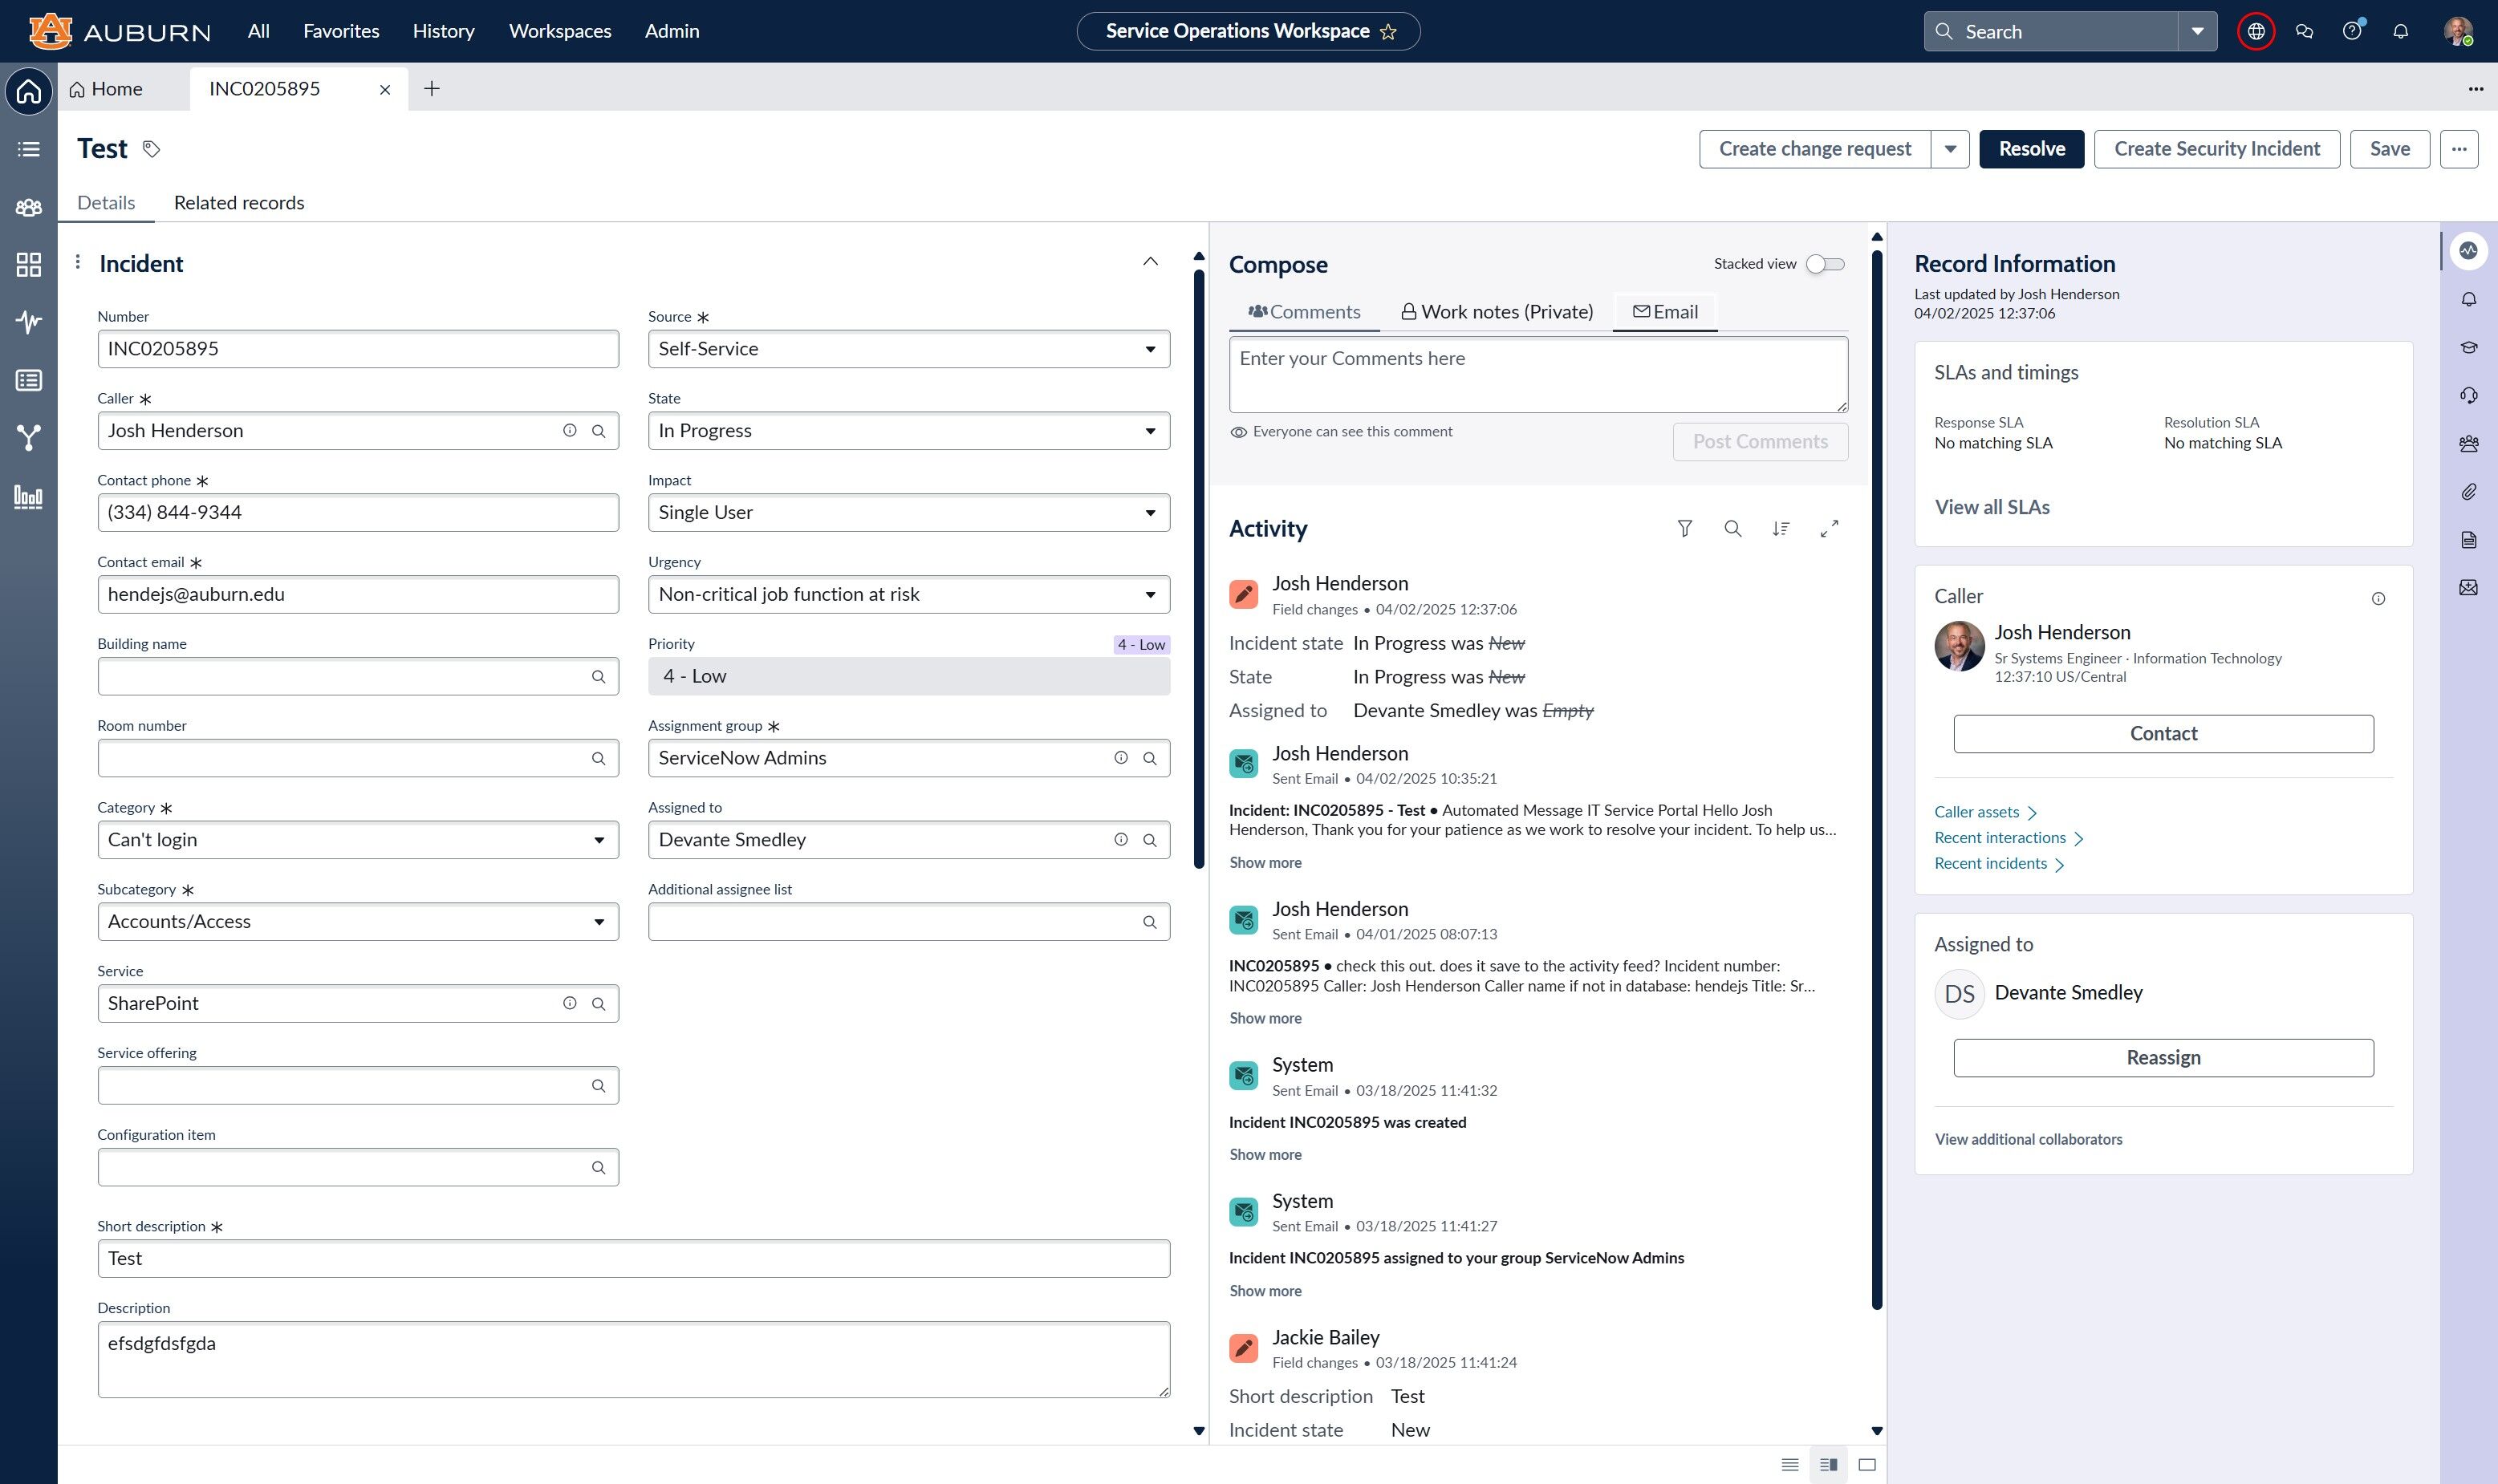This screenshot has width=2498, height=1484.
Task: Click into the Comments text area
Action: (x=1537, y=375)
